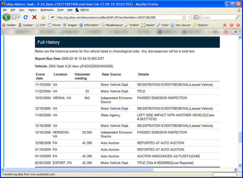Click the SIRIUS dog icon in menu bar

tap(77, 10)
